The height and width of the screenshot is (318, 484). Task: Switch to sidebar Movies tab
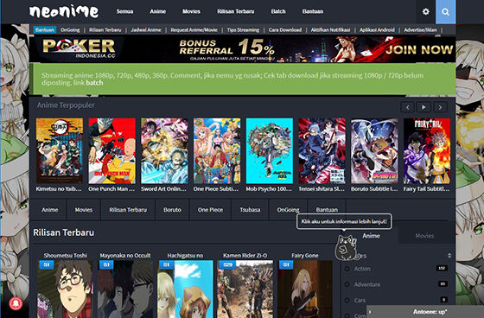click(424, 236)
